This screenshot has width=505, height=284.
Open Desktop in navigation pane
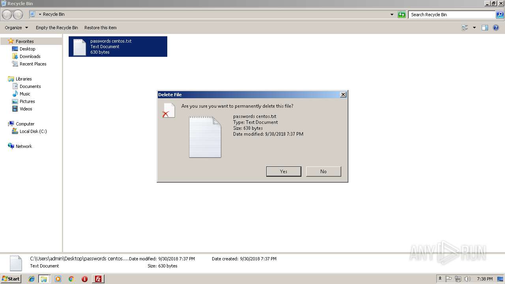point(27,49)
